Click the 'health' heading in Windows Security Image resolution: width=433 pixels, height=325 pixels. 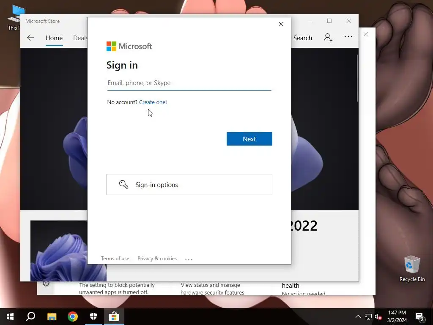click(x=290, y=286)
